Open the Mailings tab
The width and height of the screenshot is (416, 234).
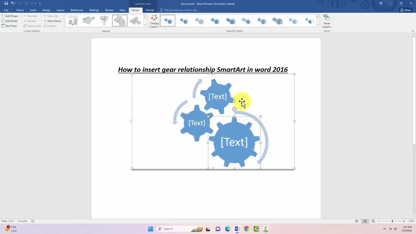click(x=94, y=10)
